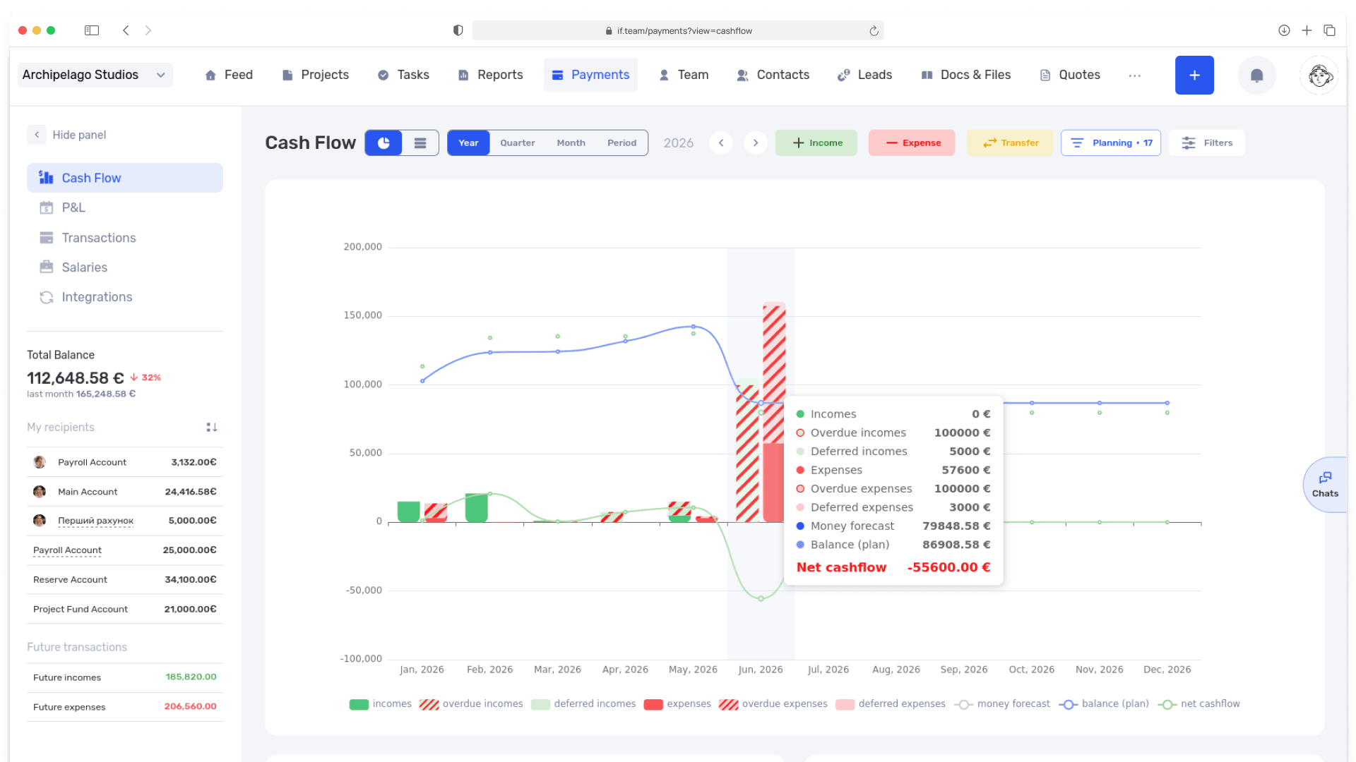Show more navigation items ellipsis
The height and width of the screenshot is (762, 1356).
1134,75
